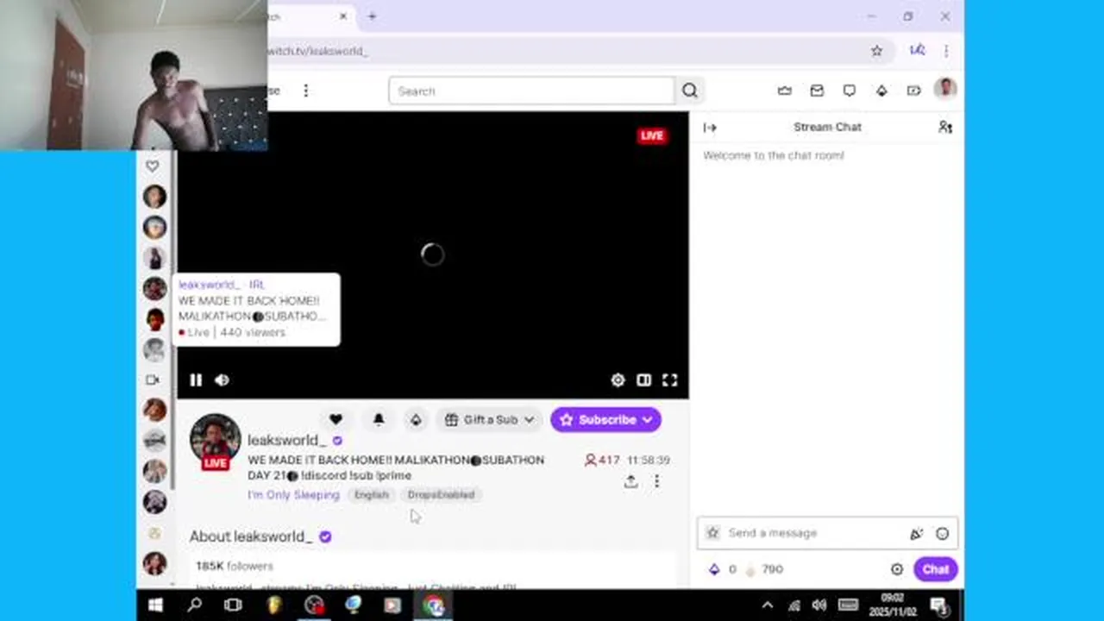This screenshot has width=1104, height=621.
Task: Enter fullscreen on the video player
Action: click(x=669, y=379)
